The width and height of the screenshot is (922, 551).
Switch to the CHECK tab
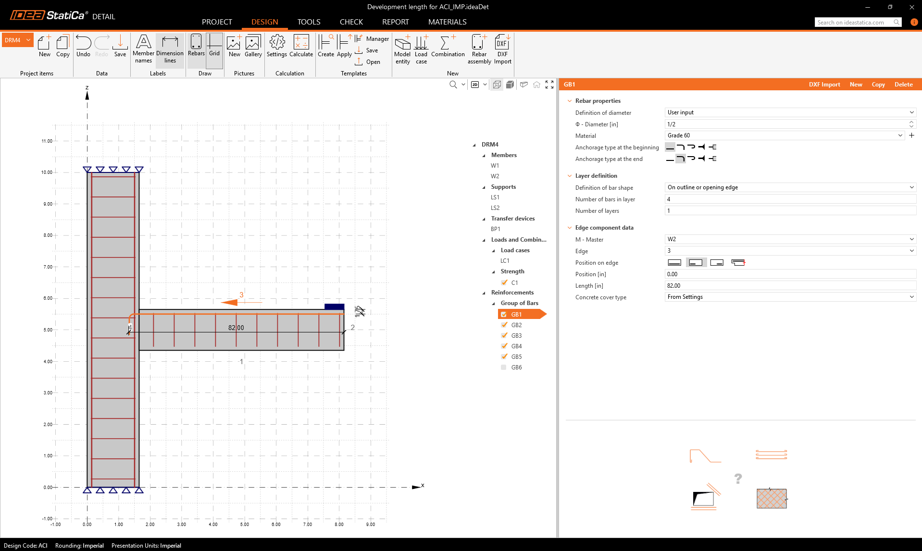pos(351,22)
